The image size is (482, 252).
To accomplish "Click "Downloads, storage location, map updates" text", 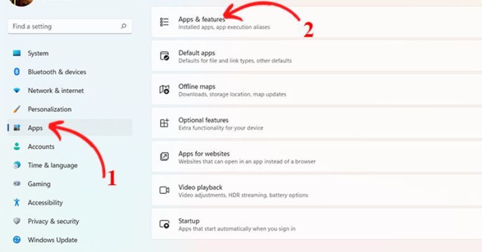I will tap(232, 94).
